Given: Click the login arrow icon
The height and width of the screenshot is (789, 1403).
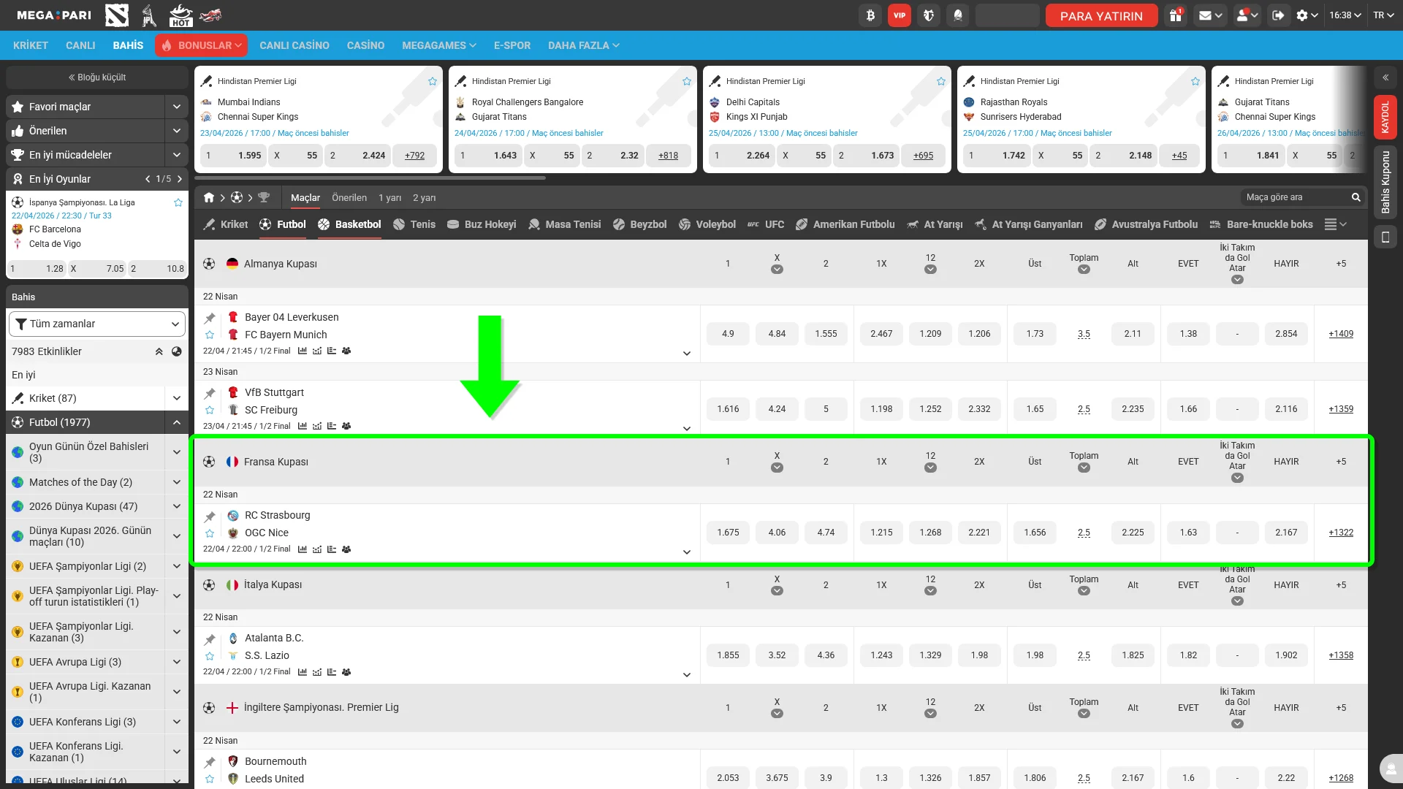Looking at the screenshot, I should click(x=1278, y=15).
